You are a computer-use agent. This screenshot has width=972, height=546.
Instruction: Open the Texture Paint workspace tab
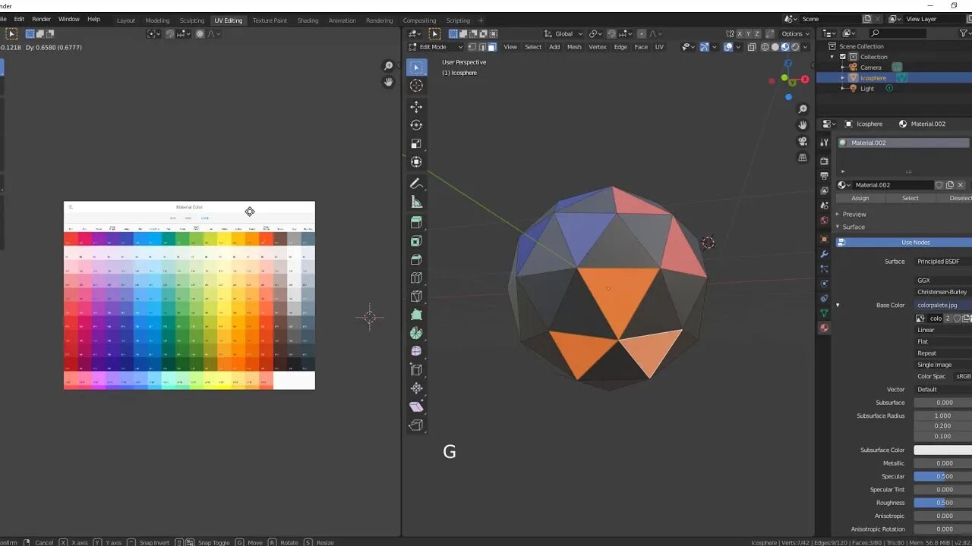pyautogui.click(x=270, y=20)
